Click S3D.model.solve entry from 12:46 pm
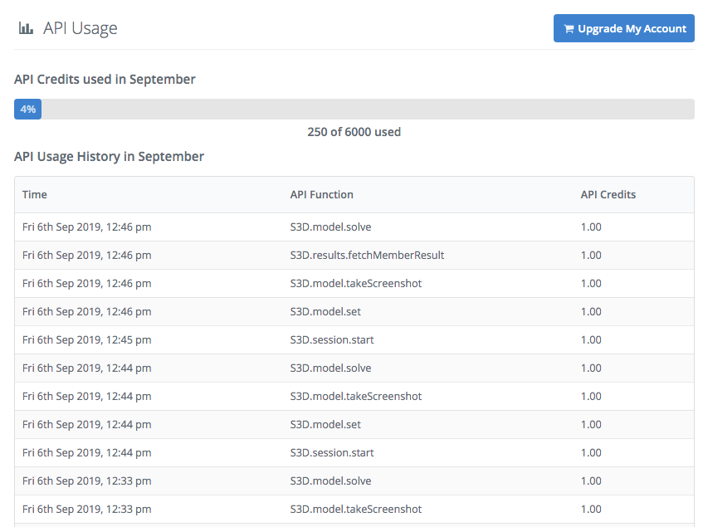This screenshot has width=708, height=527. click(x=330, y=227)
